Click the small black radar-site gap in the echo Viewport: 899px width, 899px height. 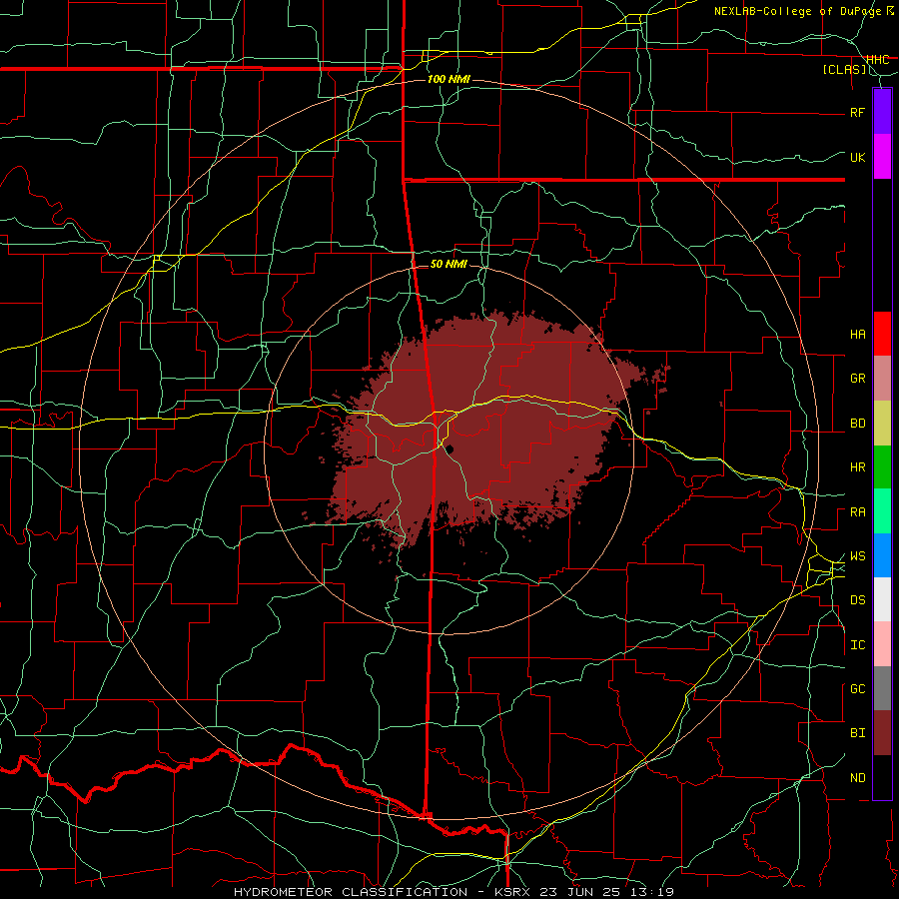point(450,449)
